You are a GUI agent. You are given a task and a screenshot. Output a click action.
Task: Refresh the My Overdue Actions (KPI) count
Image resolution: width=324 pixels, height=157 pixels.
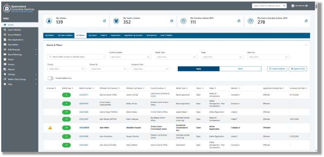pyautogui.click(x=239, y=21)
